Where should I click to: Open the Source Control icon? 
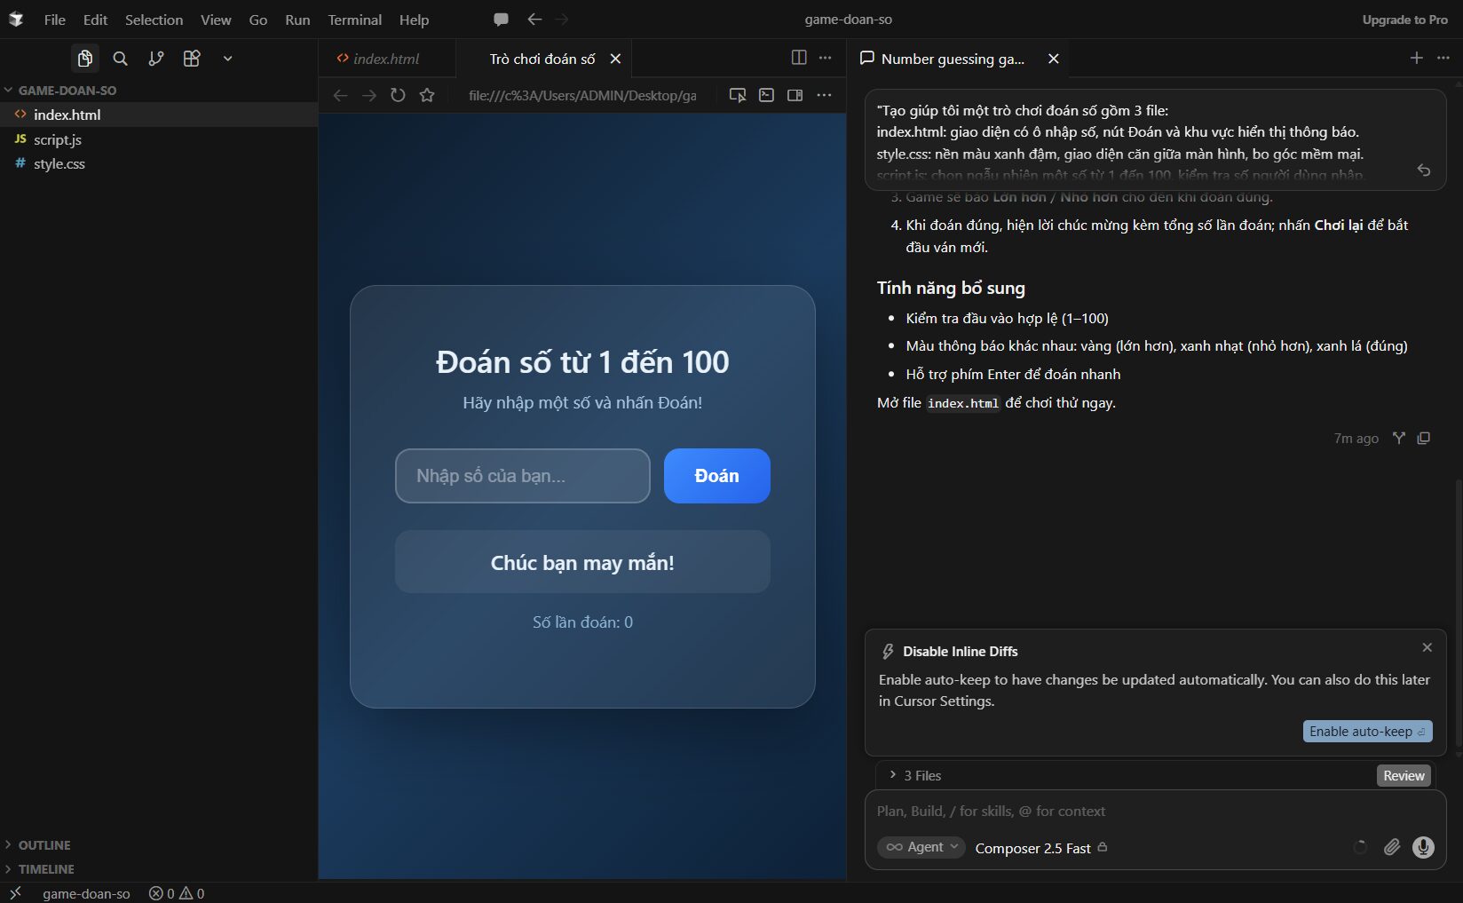155,59
